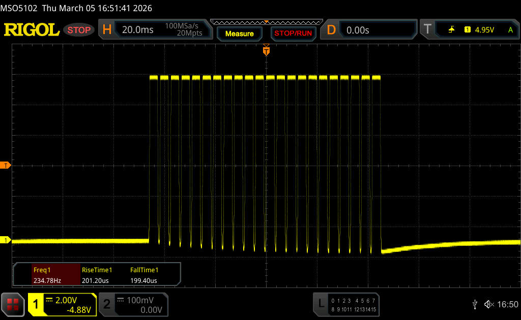The image size is (521, 320).
Task: Select the orange horizontal trigger position marker
Action: [x=266, y=51]
